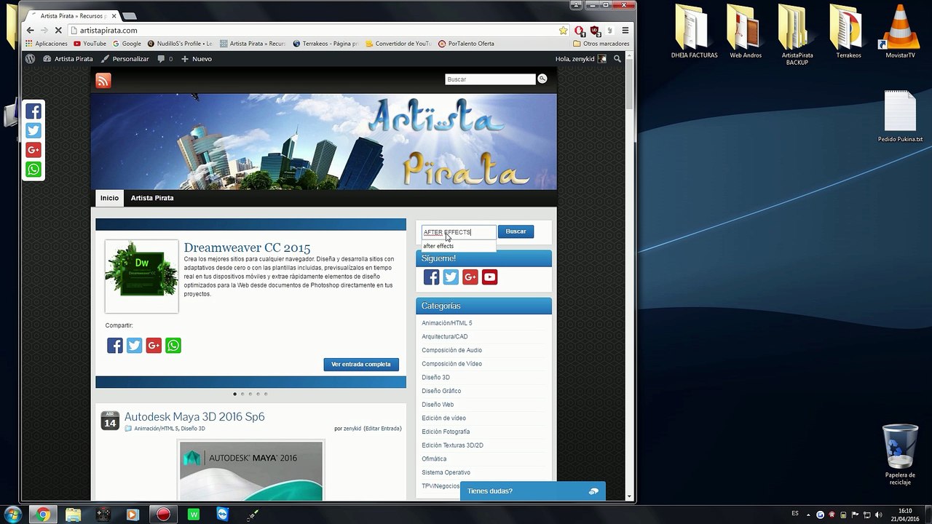This screenshot has width=932, height=524.
Task: Click the Facebook icon under Compartir
Action: pos(115,346)
